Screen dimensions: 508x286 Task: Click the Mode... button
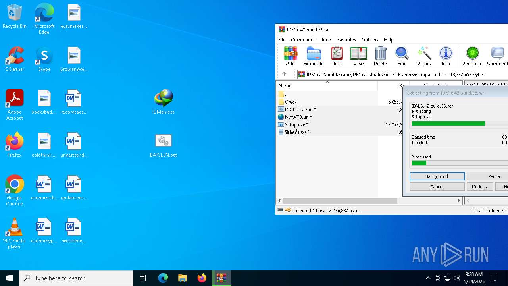pos(479,187)
